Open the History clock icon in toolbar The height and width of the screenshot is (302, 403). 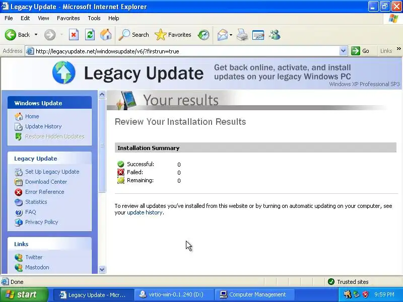pos(204,35)
